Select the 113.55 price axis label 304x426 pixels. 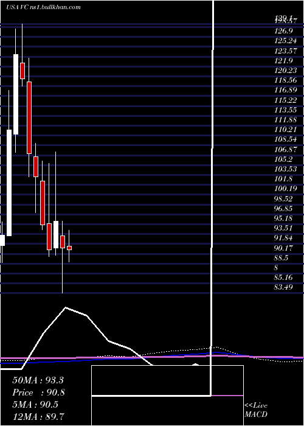coord(286,110)
